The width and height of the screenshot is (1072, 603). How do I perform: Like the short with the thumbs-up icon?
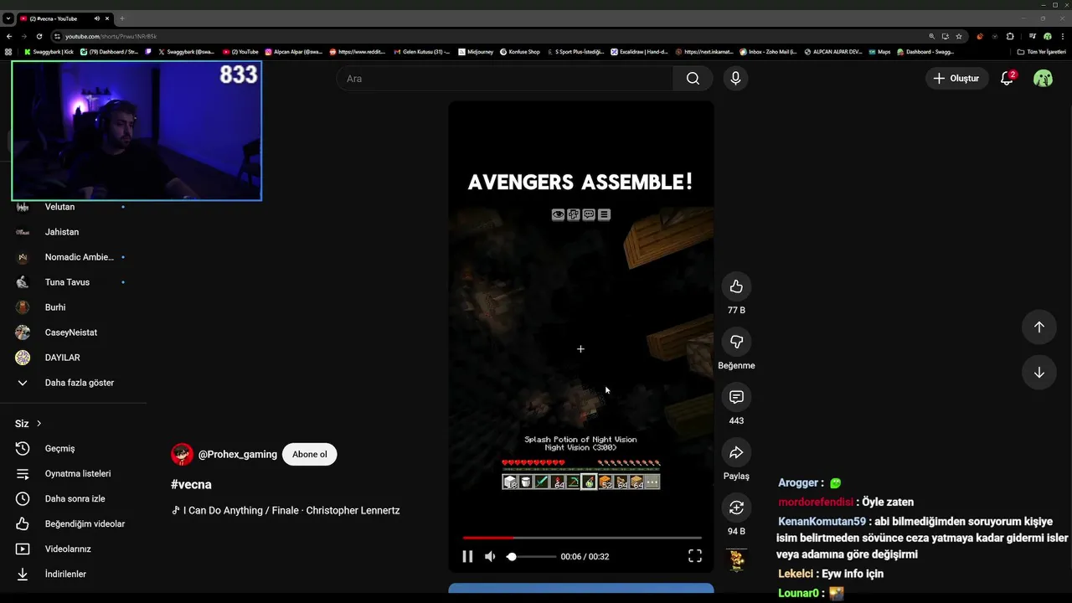pyautogui.click(x=736, y=286)
